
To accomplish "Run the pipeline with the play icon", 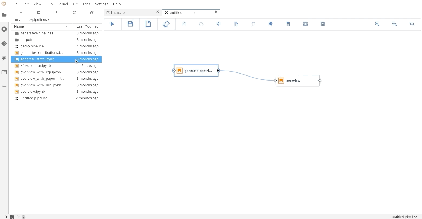I will coord(113,24).
